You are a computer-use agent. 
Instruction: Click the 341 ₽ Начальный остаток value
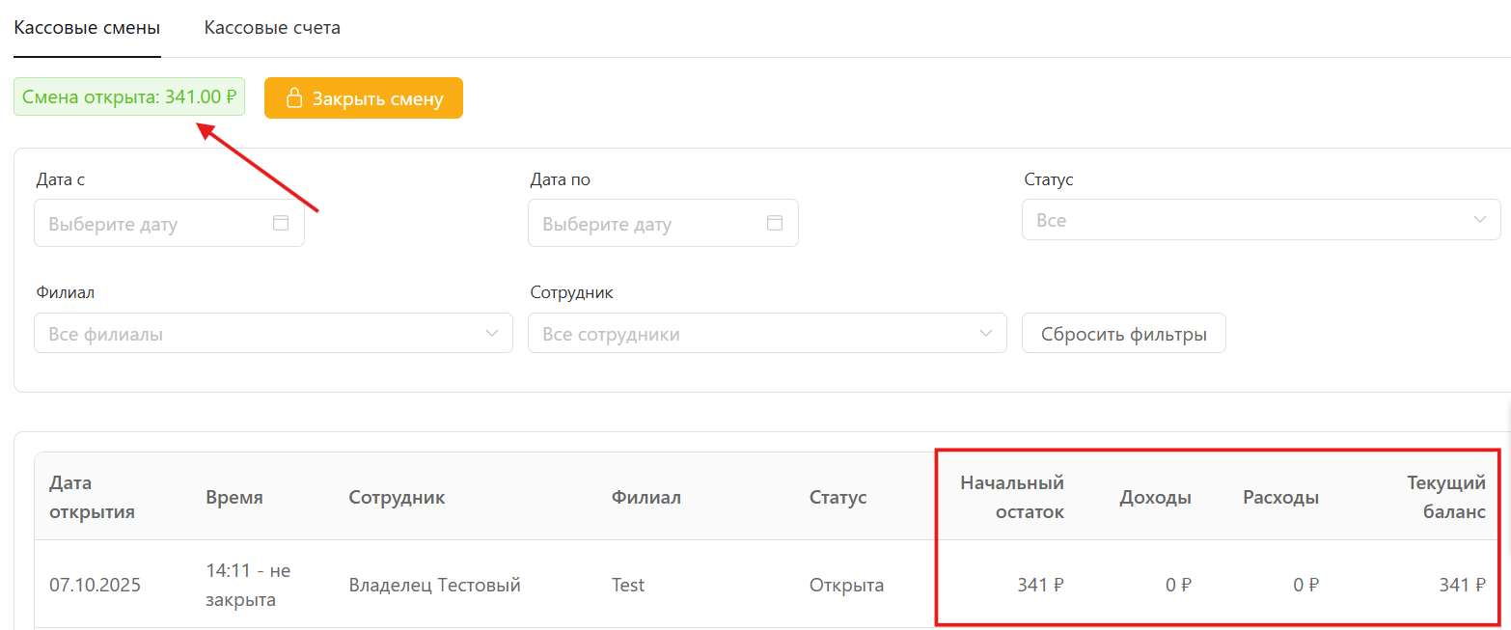pos(1041,585)
